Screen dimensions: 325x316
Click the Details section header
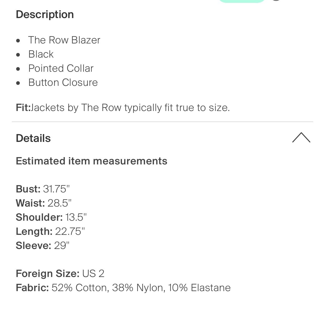click(x=33, y=138)
